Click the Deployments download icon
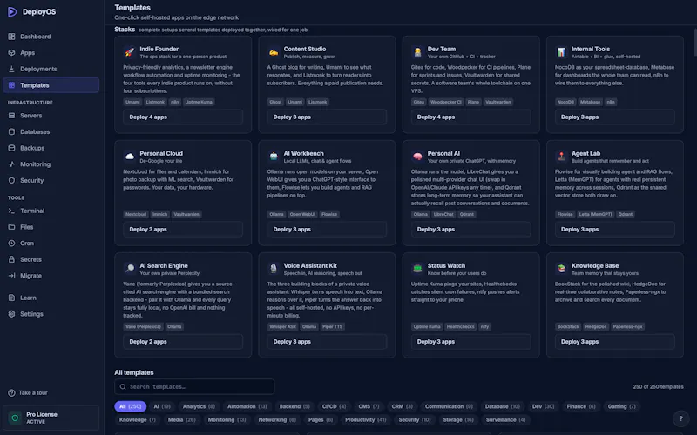The width and height of the screenshot is (697, 435). [11, 69]
